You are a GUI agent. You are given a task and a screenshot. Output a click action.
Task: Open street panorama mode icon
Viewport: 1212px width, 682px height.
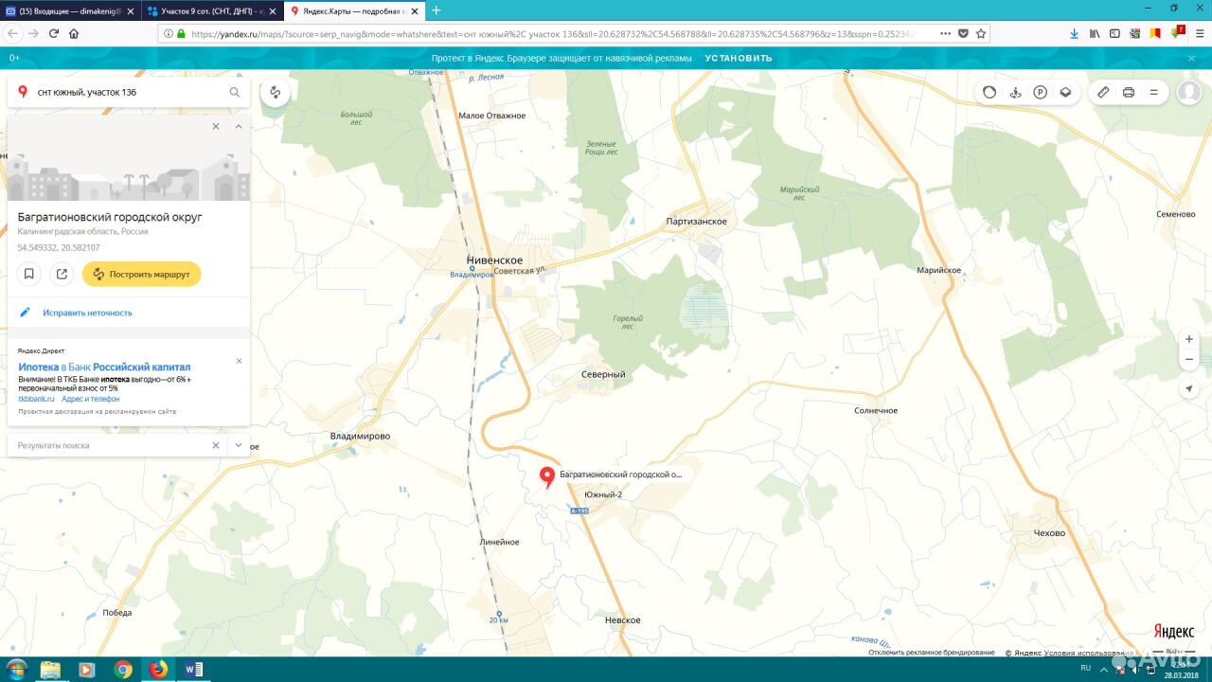1015,92
